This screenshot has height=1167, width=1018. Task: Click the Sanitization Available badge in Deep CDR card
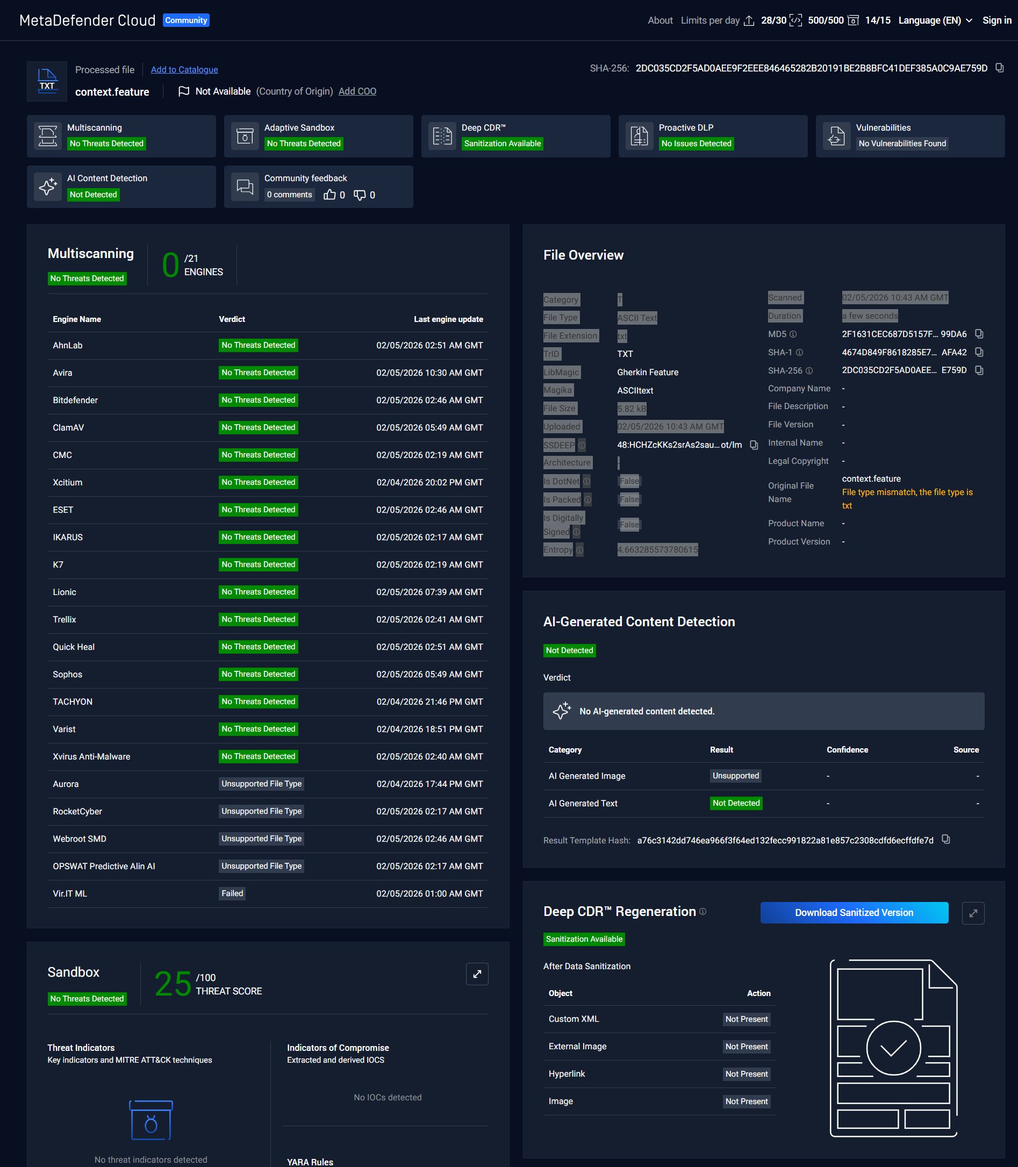click(502, 144)
